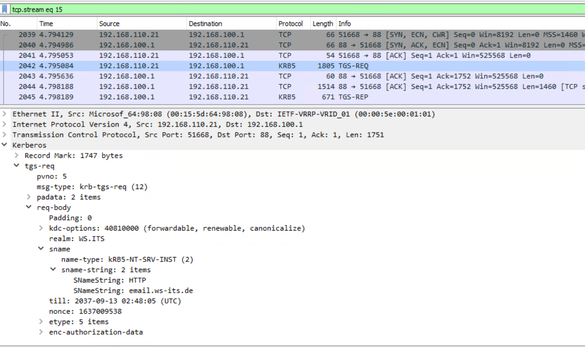Sort packets by the Time column header
Screen dimensions: 585x347
67,23
